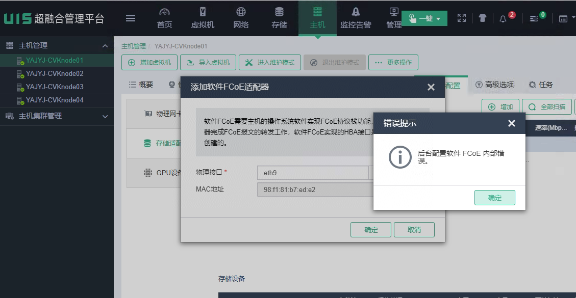Image resolution: width=576 pixels, height=298 pixels.
Task: Open the 存储 navigation item
Action: click(x=279, y=18)
